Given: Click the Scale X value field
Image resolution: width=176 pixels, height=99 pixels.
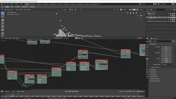Looking at the screenshot, I should pos(166,58).
